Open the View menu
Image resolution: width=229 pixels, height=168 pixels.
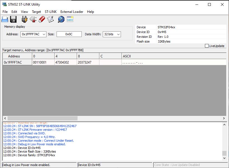[24, 12]
